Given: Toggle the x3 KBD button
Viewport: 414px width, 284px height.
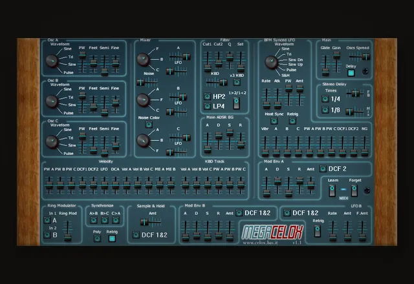Looking at the screenshot, I should (x=237, y=82).
